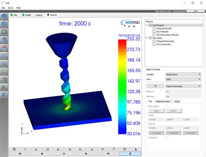
Task: Click the sixth axis view orientation icon
Action: tap(91, 149)
